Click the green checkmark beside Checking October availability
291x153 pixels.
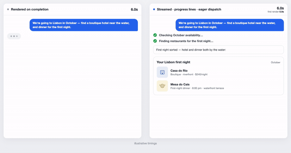coord(155,35)
